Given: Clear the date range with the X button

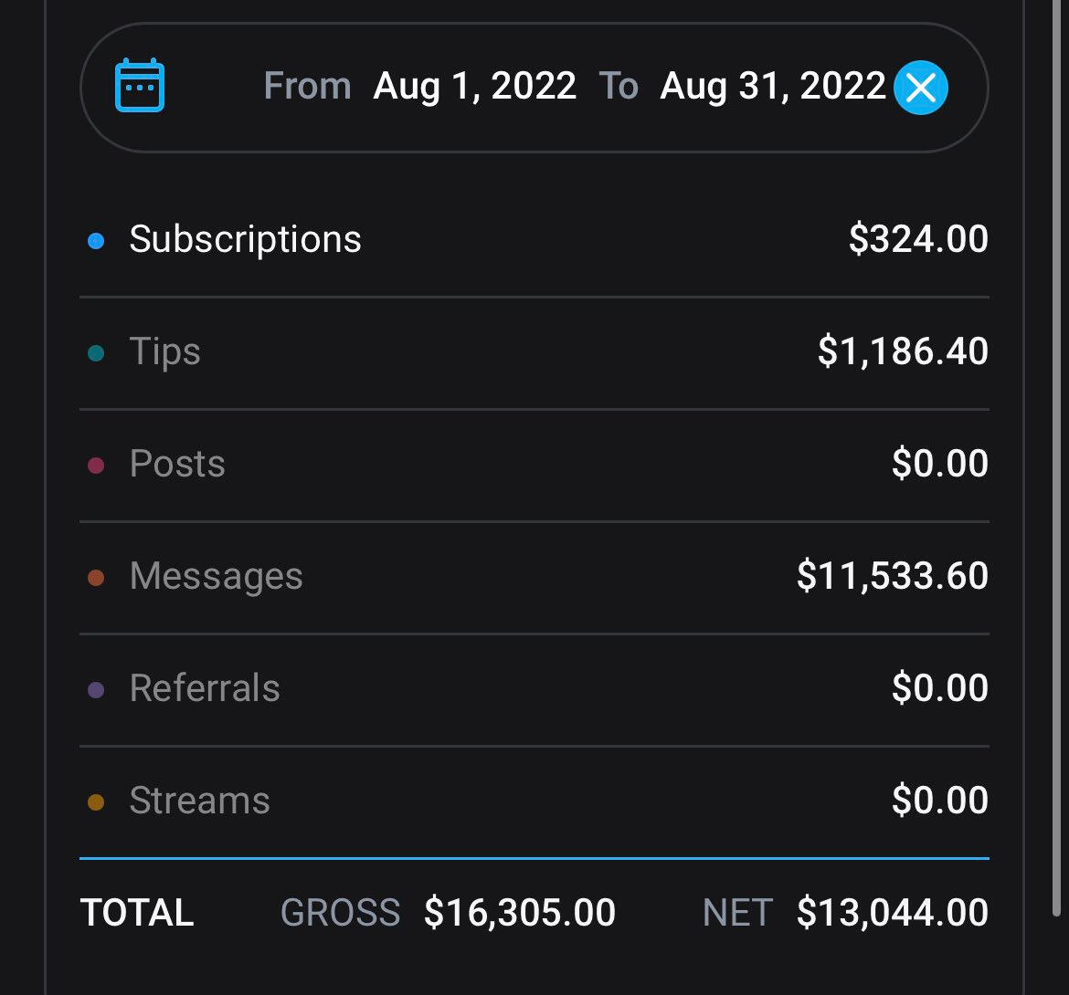Looking at the screenshot, I should [920, 88].
